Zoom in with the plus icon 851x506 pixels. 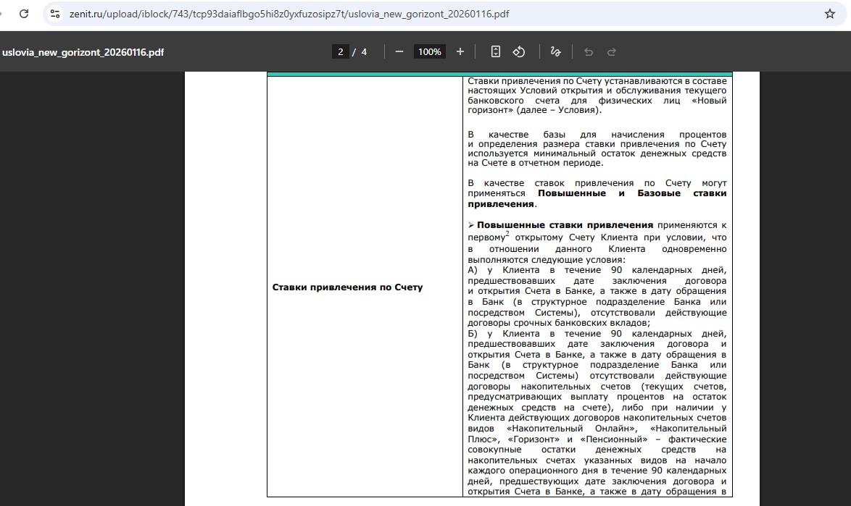tap(460, 51)
